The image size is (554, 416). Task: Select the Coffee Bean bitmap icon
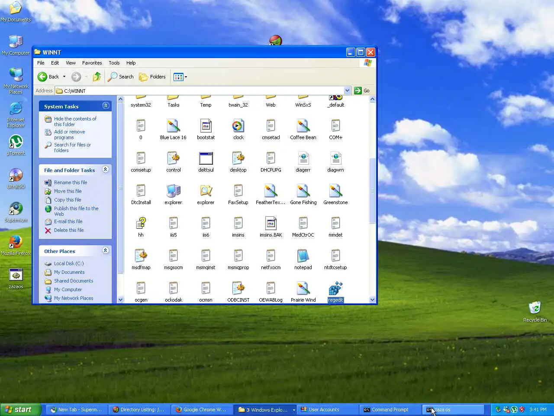click(303, 126)
